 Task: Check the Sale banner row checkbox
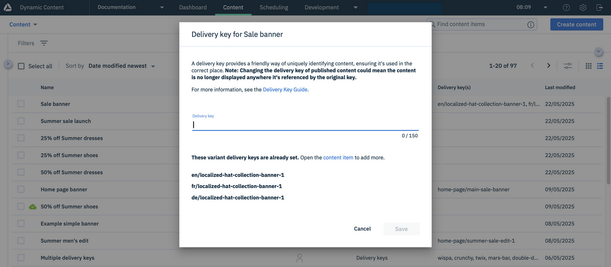(21, 104)
